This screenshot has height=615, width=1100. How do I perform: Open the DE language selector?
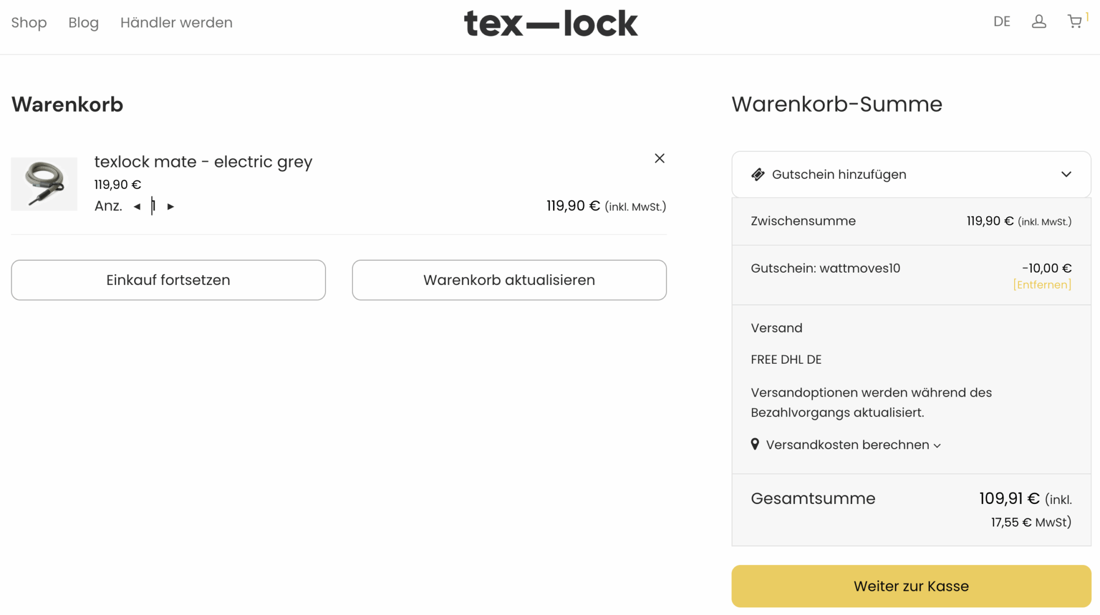coord(1002,21)
